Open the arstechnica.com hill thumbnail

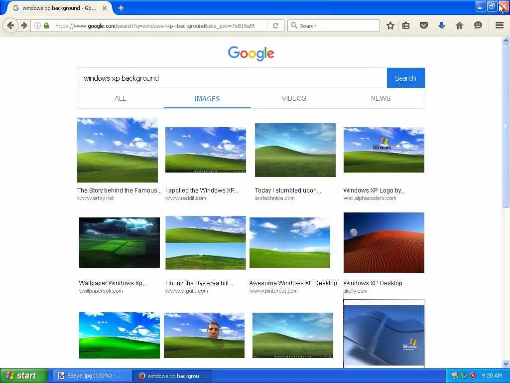coord(295,150)
